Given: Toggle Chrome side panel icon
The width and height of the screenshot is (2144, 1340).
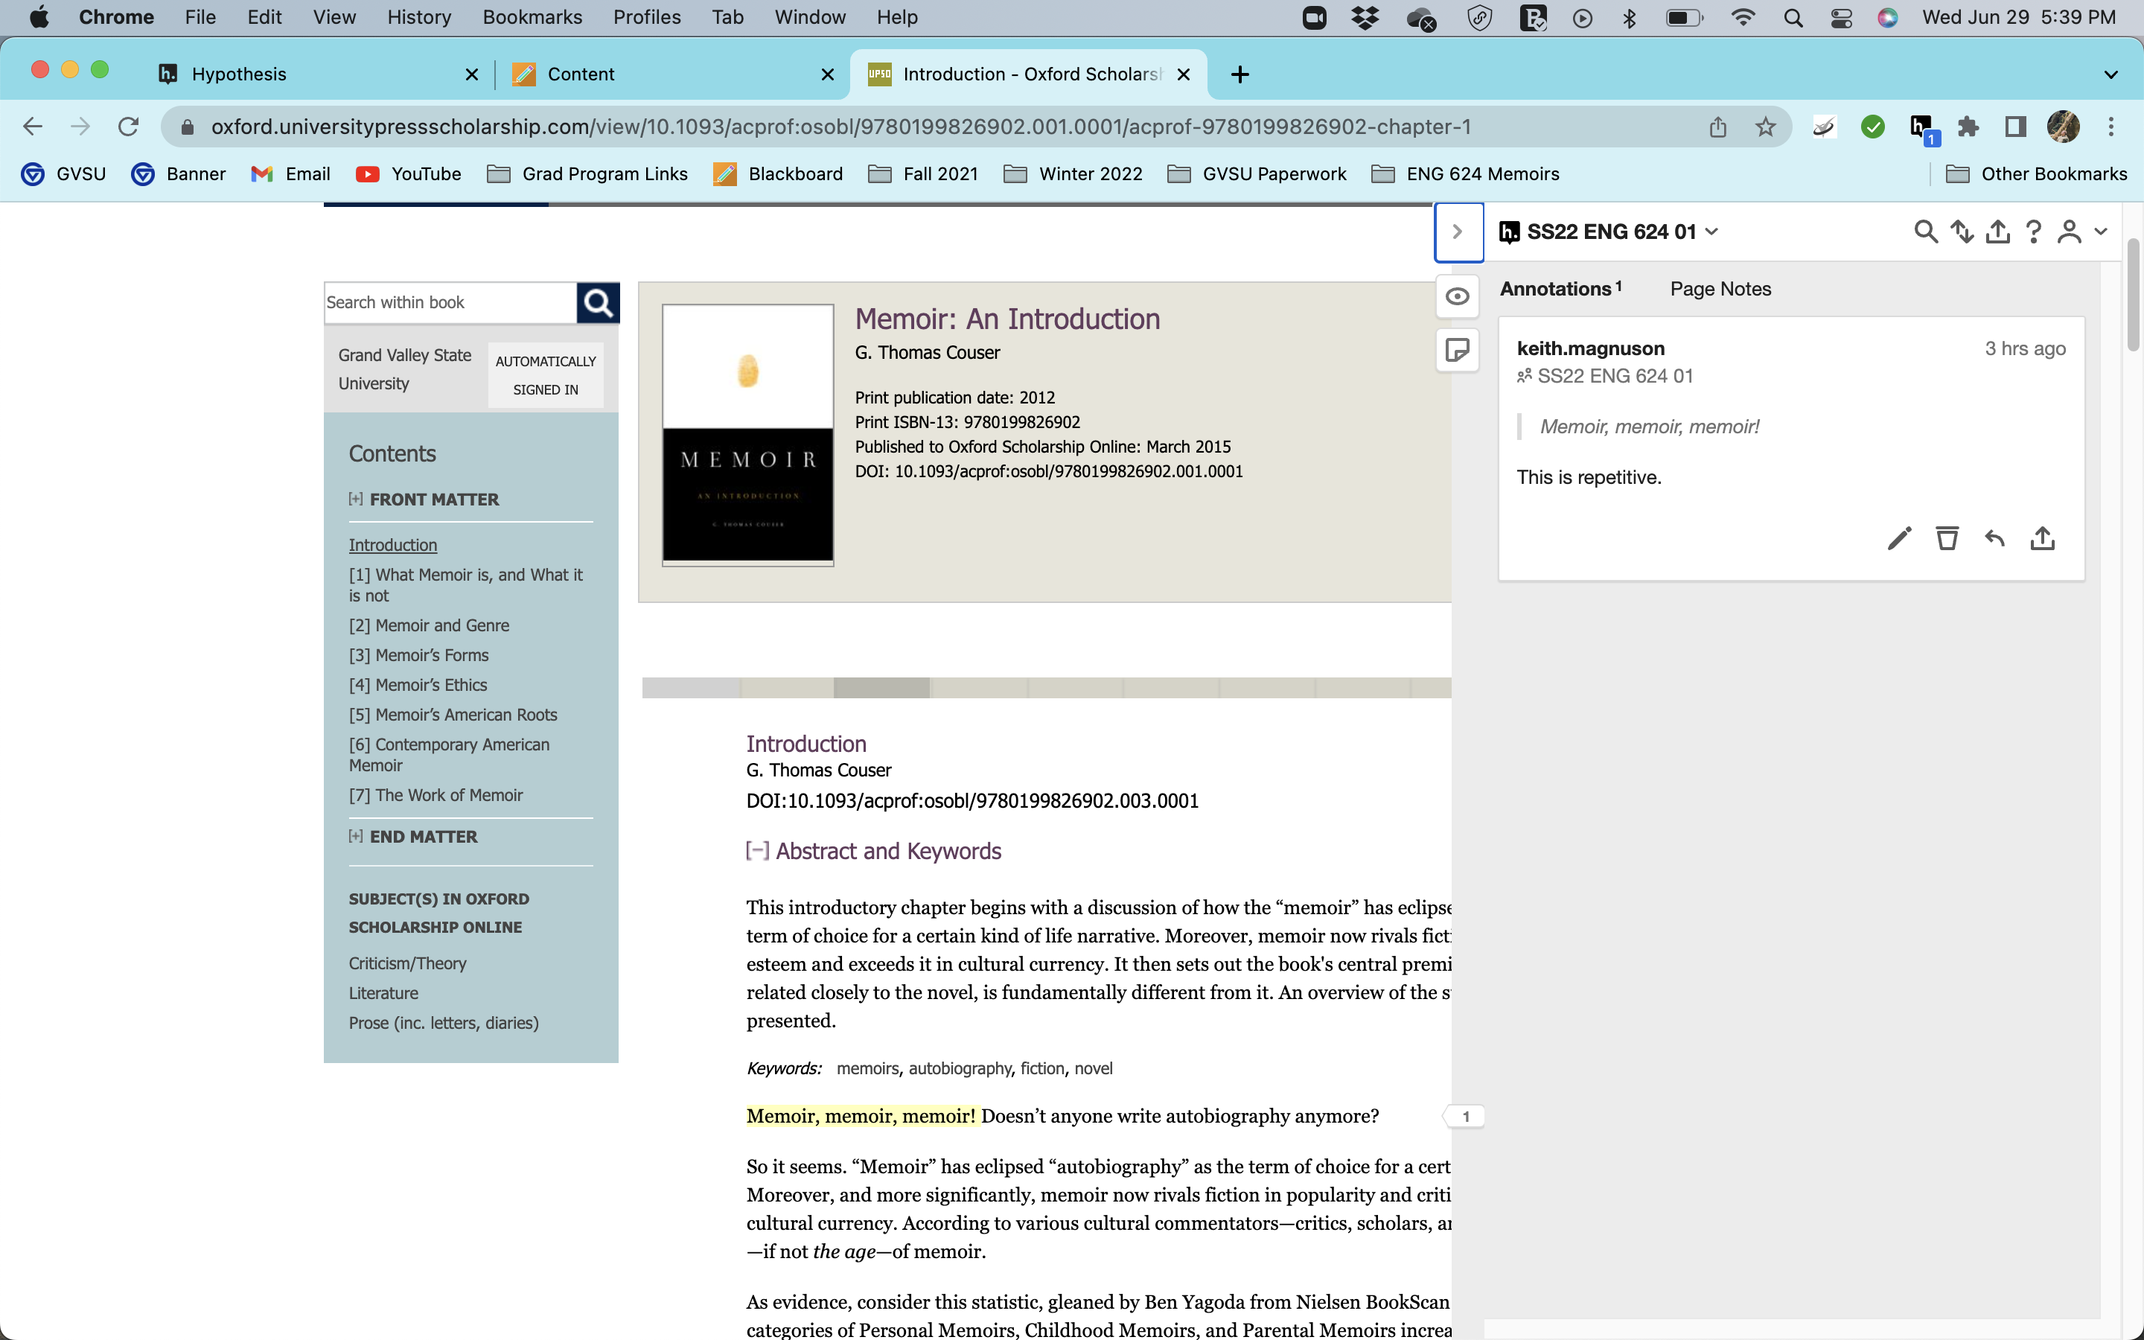Looking at the screenshot, I should pos(2014,127).
